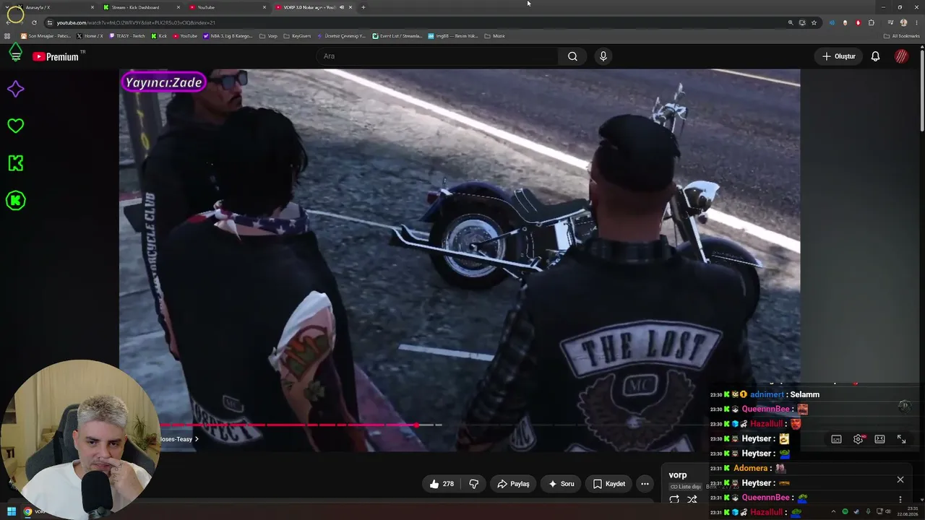Expand the Vorp bookmarks folder
Viewport: 925px width, 520px height.
pos(268,36)
